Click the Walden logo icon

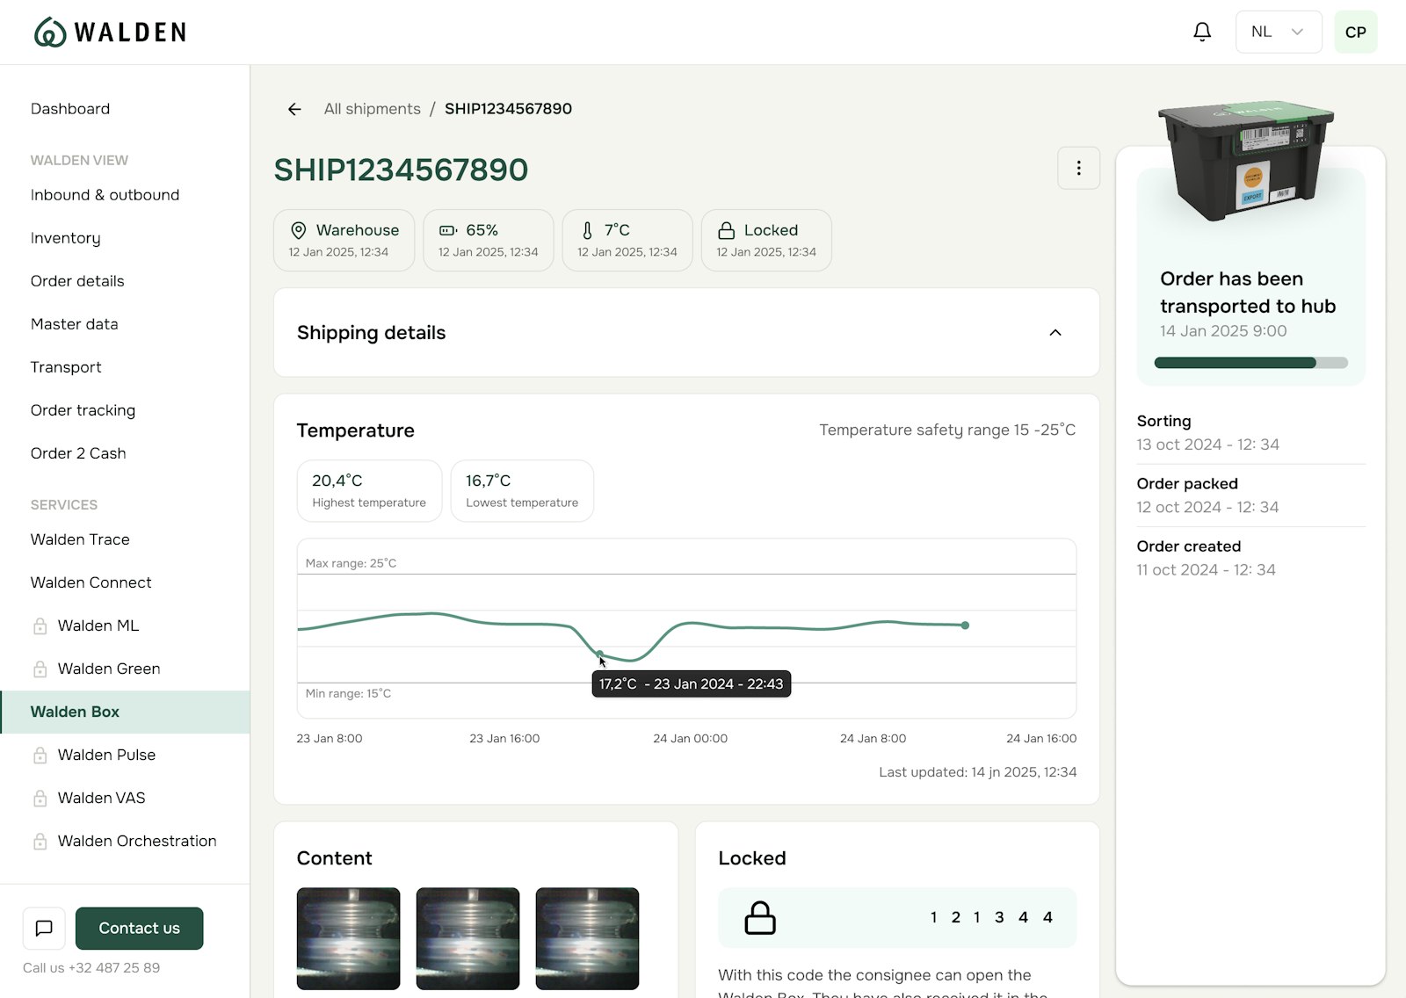pyautogui.click(x=50, y=33)
